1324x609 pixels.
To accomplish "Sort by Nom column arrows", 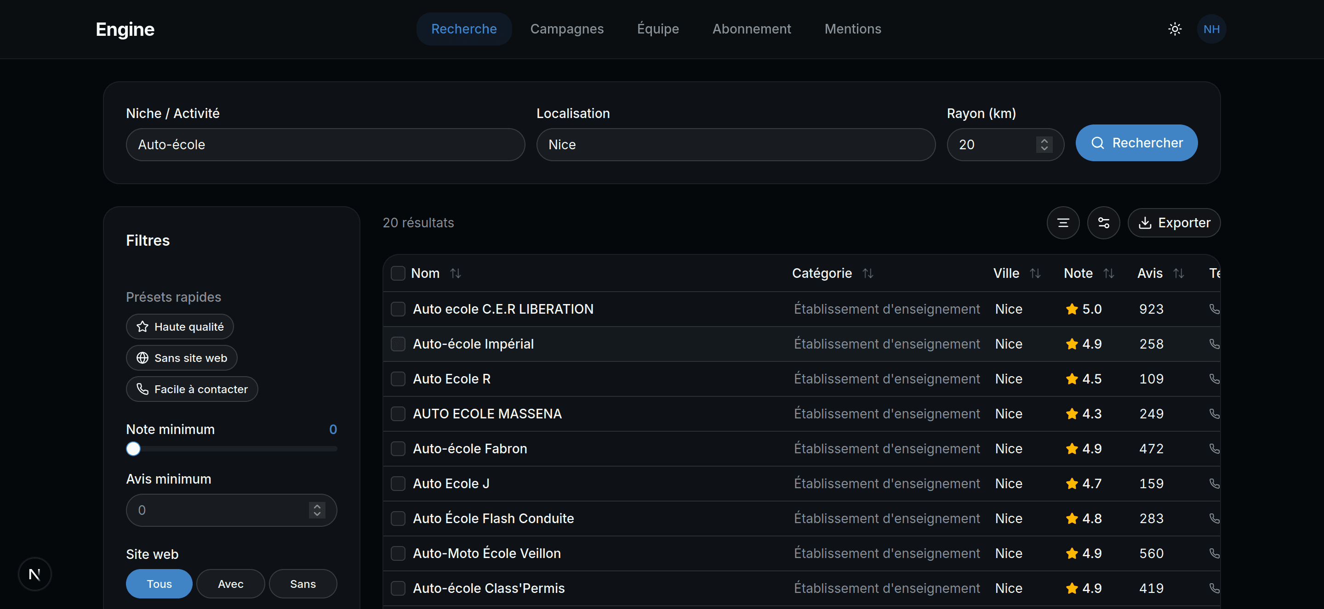I will [456, 273].
